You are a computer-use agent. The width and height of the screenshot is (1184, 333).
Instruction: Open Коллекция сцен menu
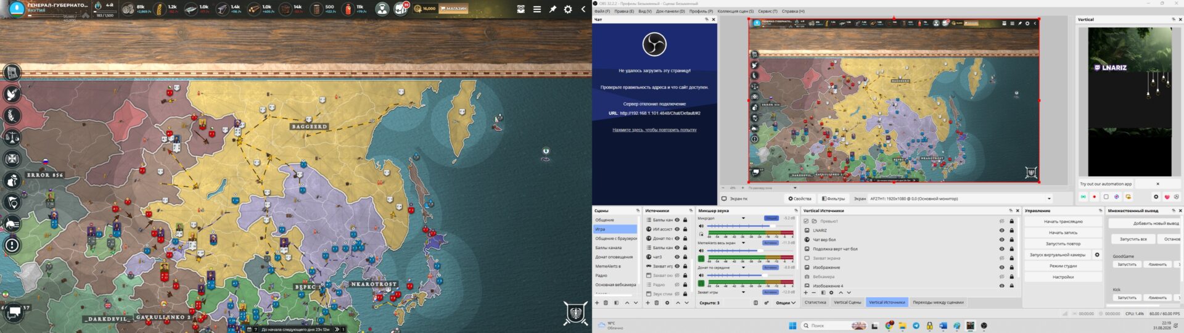[735, 11]
